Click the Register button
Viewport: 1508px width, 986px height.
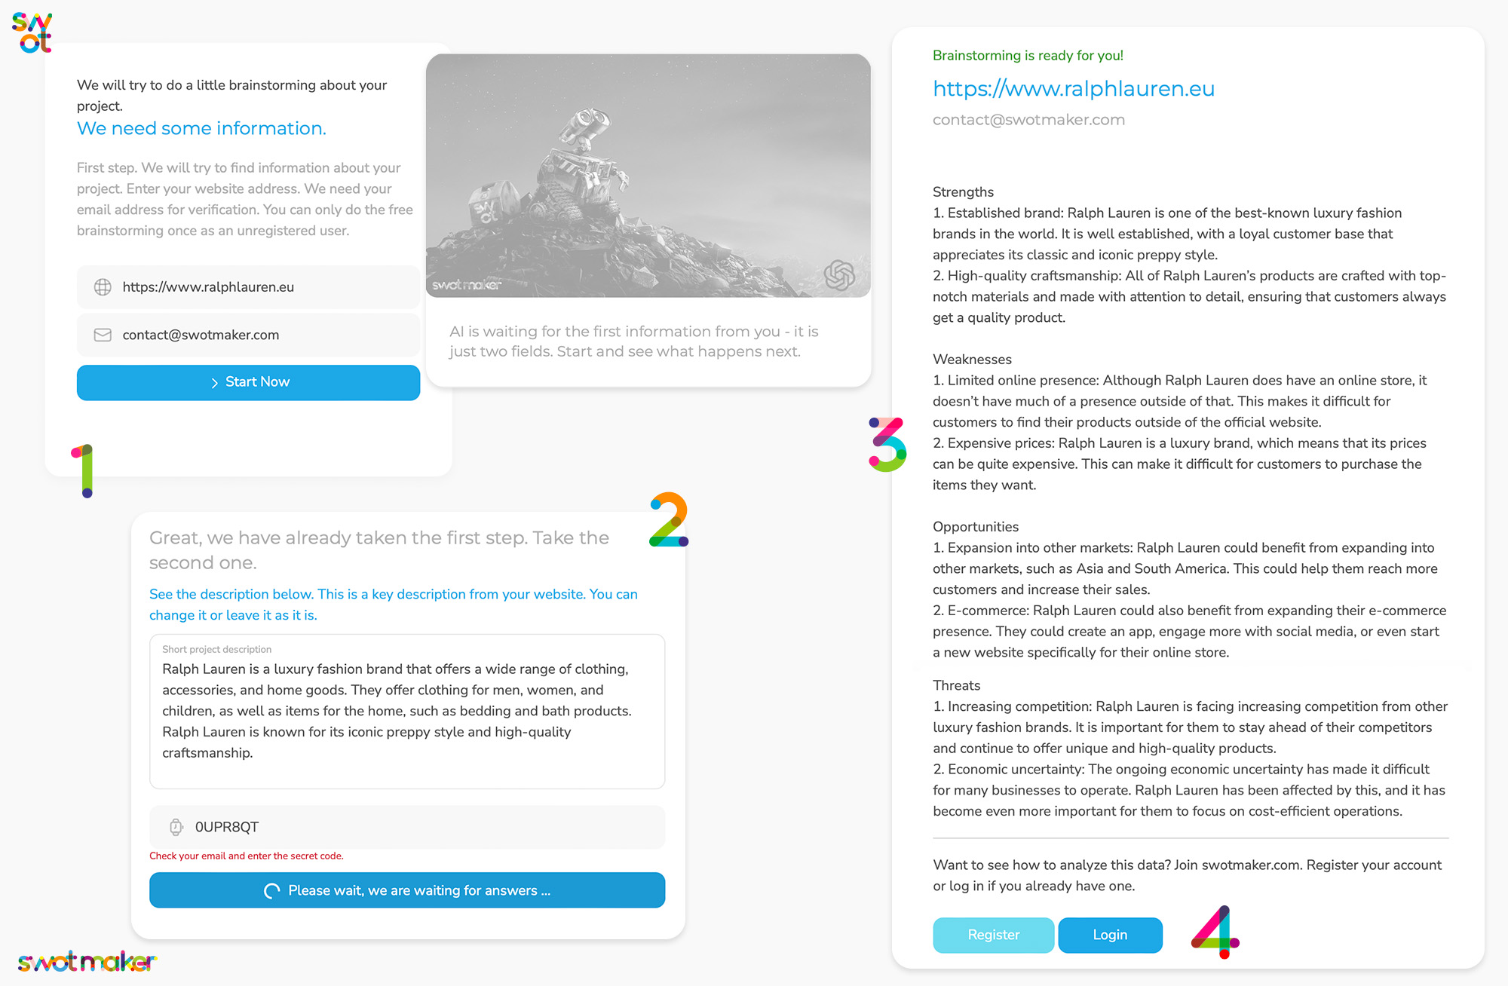click(x=992, y=933)
